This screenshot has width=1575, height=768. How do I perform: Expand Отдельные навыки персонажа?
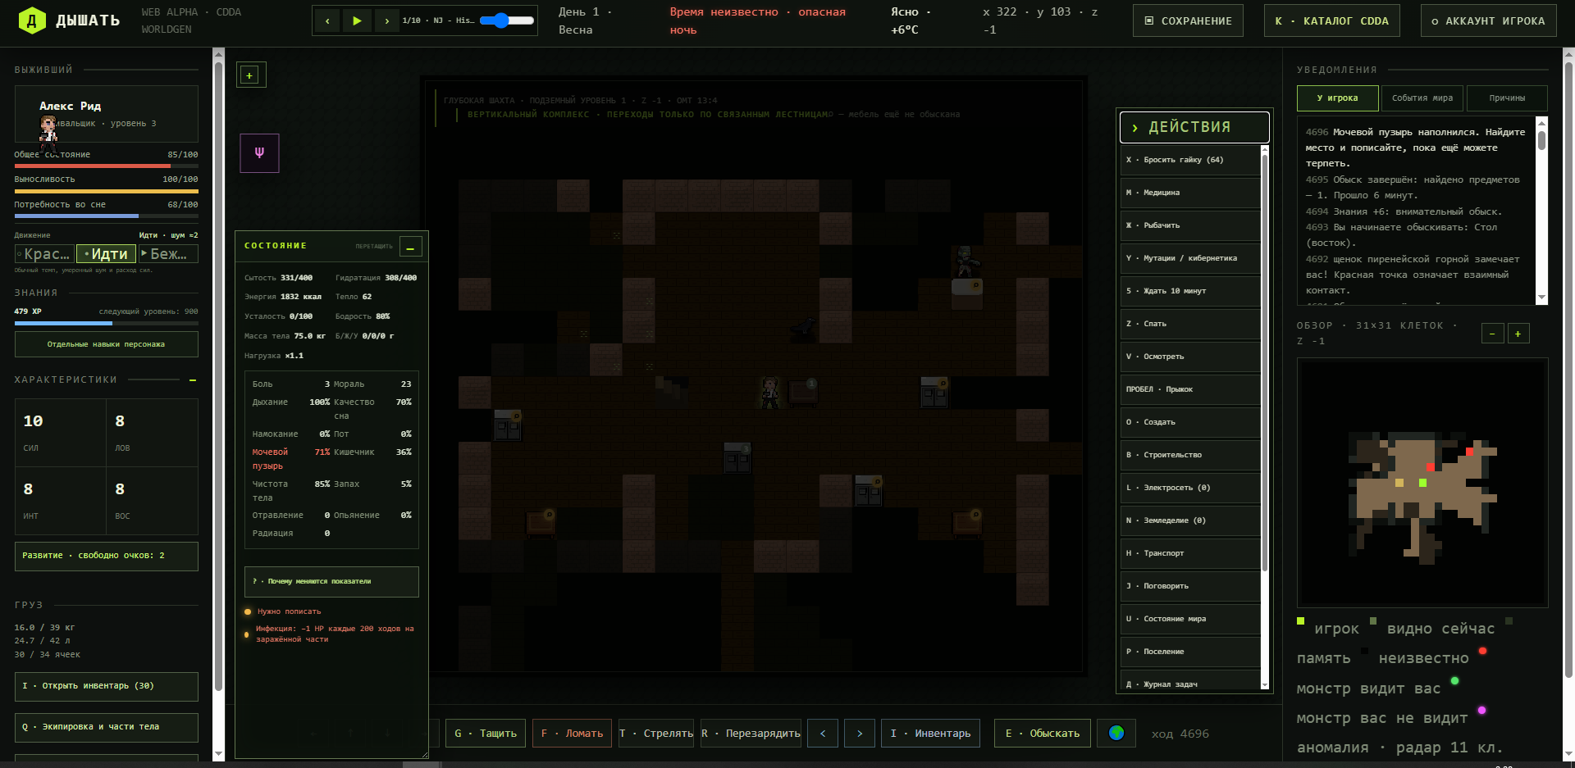pyautogui.click(x=107, y=344)
